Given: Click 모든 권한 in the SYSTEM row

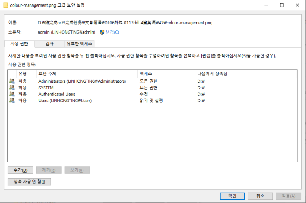Looking at the screenshot, I should tap(149, 88).
